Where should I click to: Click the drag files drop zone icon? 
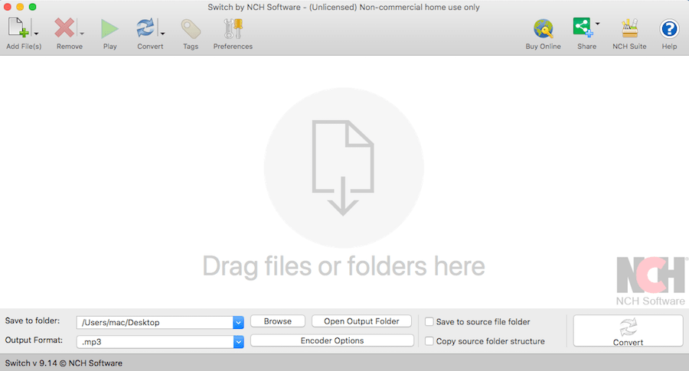(343, 168)
